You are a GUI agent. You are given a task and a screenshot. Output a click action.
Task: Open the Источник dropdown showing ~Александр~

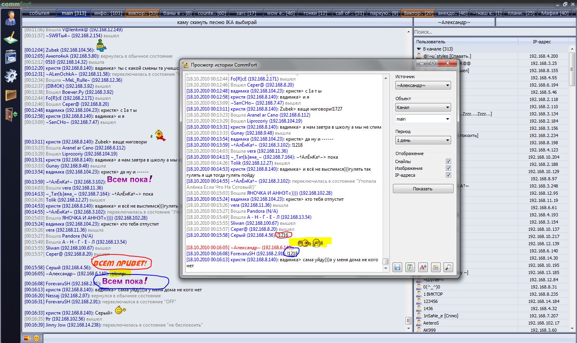coord(423,85)
